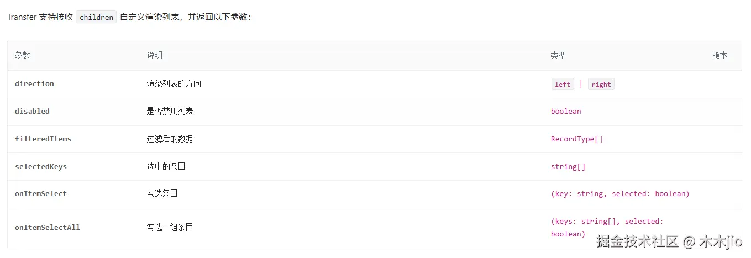Click the children code tag
Image resolution: width=751 pixels, height=258 pixels.
coord(96,17)
